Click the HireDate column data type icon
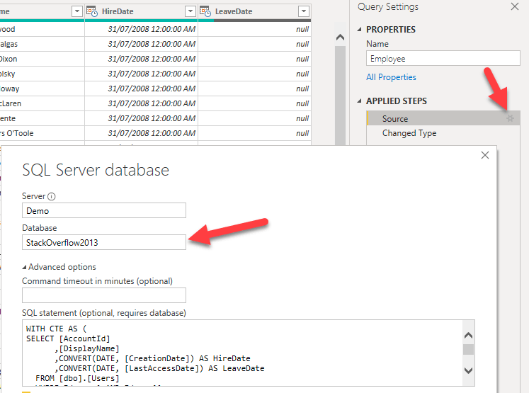The image size is (529, 393). click(92, 11)
